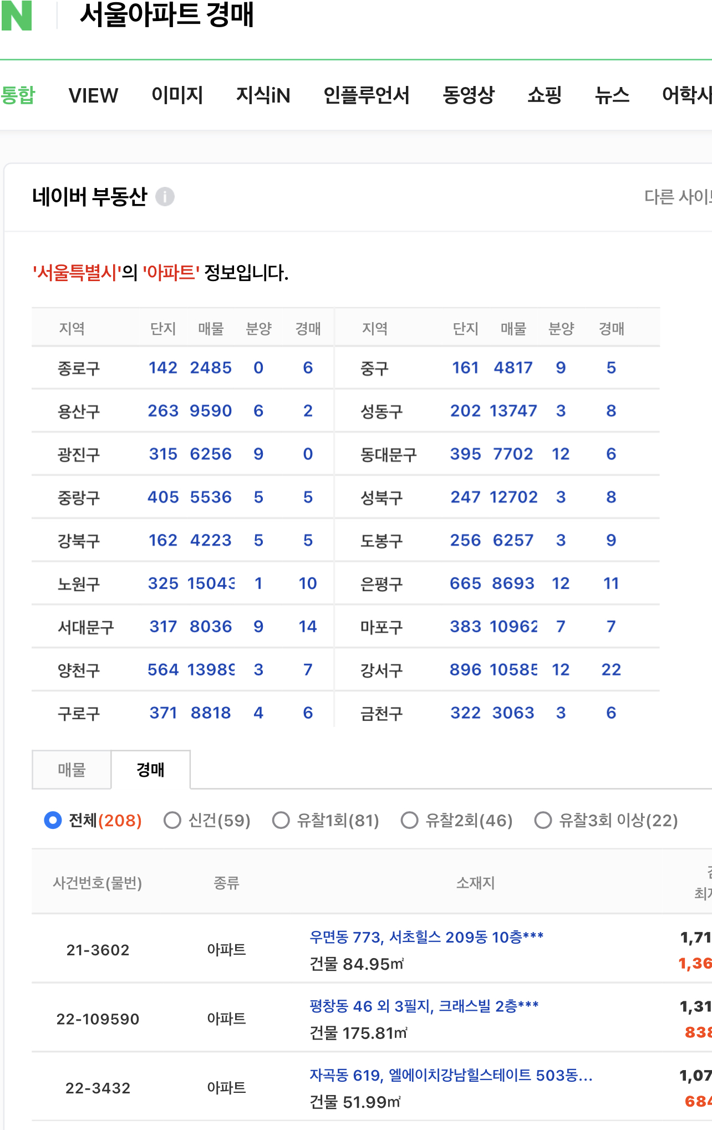Click the 건물 175.81㎡ area text
This screenshot has width=712, height=1130.
click(359, 1033)
